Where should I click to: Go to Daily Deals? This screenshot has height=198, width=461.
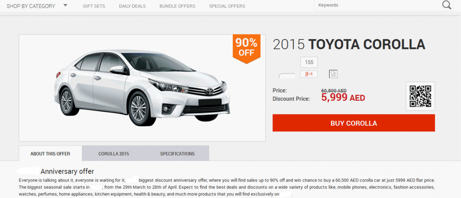click(x=132, y=6)
